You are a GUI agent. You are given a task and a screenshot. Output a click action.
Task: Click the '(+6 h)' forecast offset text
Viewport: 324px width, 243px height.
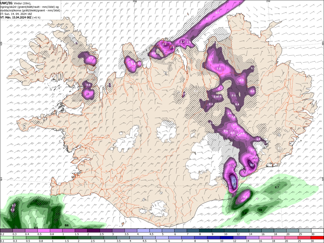pyautogui.click(x=36, y=17)
